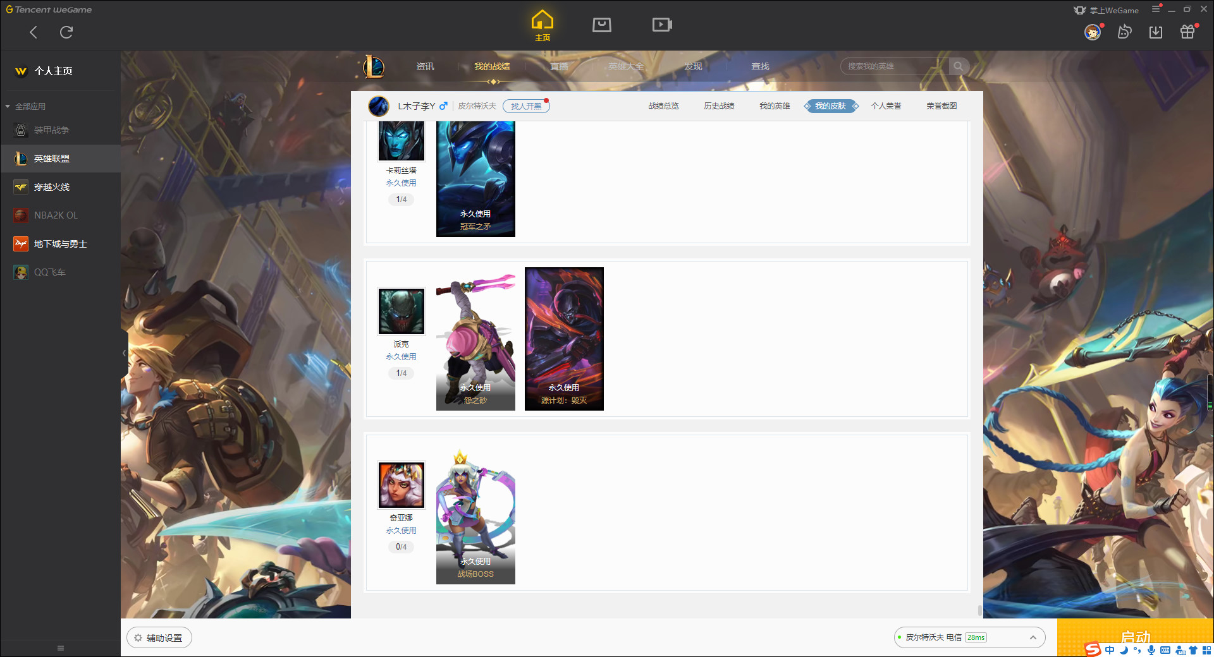Open the 英雄大全 tab
Screen dimensions: 1214x657
[626, 66]
